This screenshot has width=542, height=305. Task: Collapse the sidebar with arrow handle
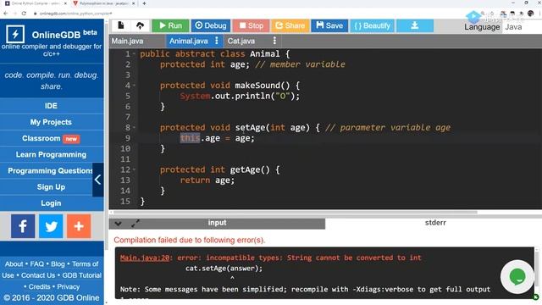point(98,180)
